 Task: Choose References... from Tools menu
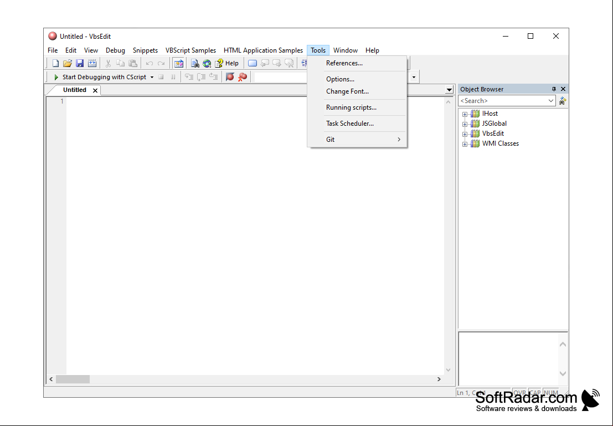click(x=357, y=63)
